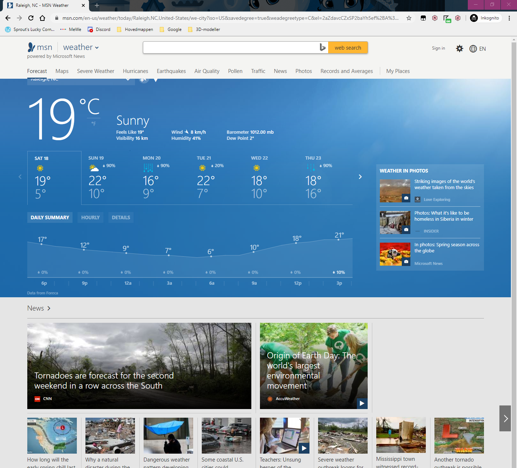The height and width of the screenshot is (468, 517).
Task: Select the THU 23 forecast day
Action: (325, 178)
